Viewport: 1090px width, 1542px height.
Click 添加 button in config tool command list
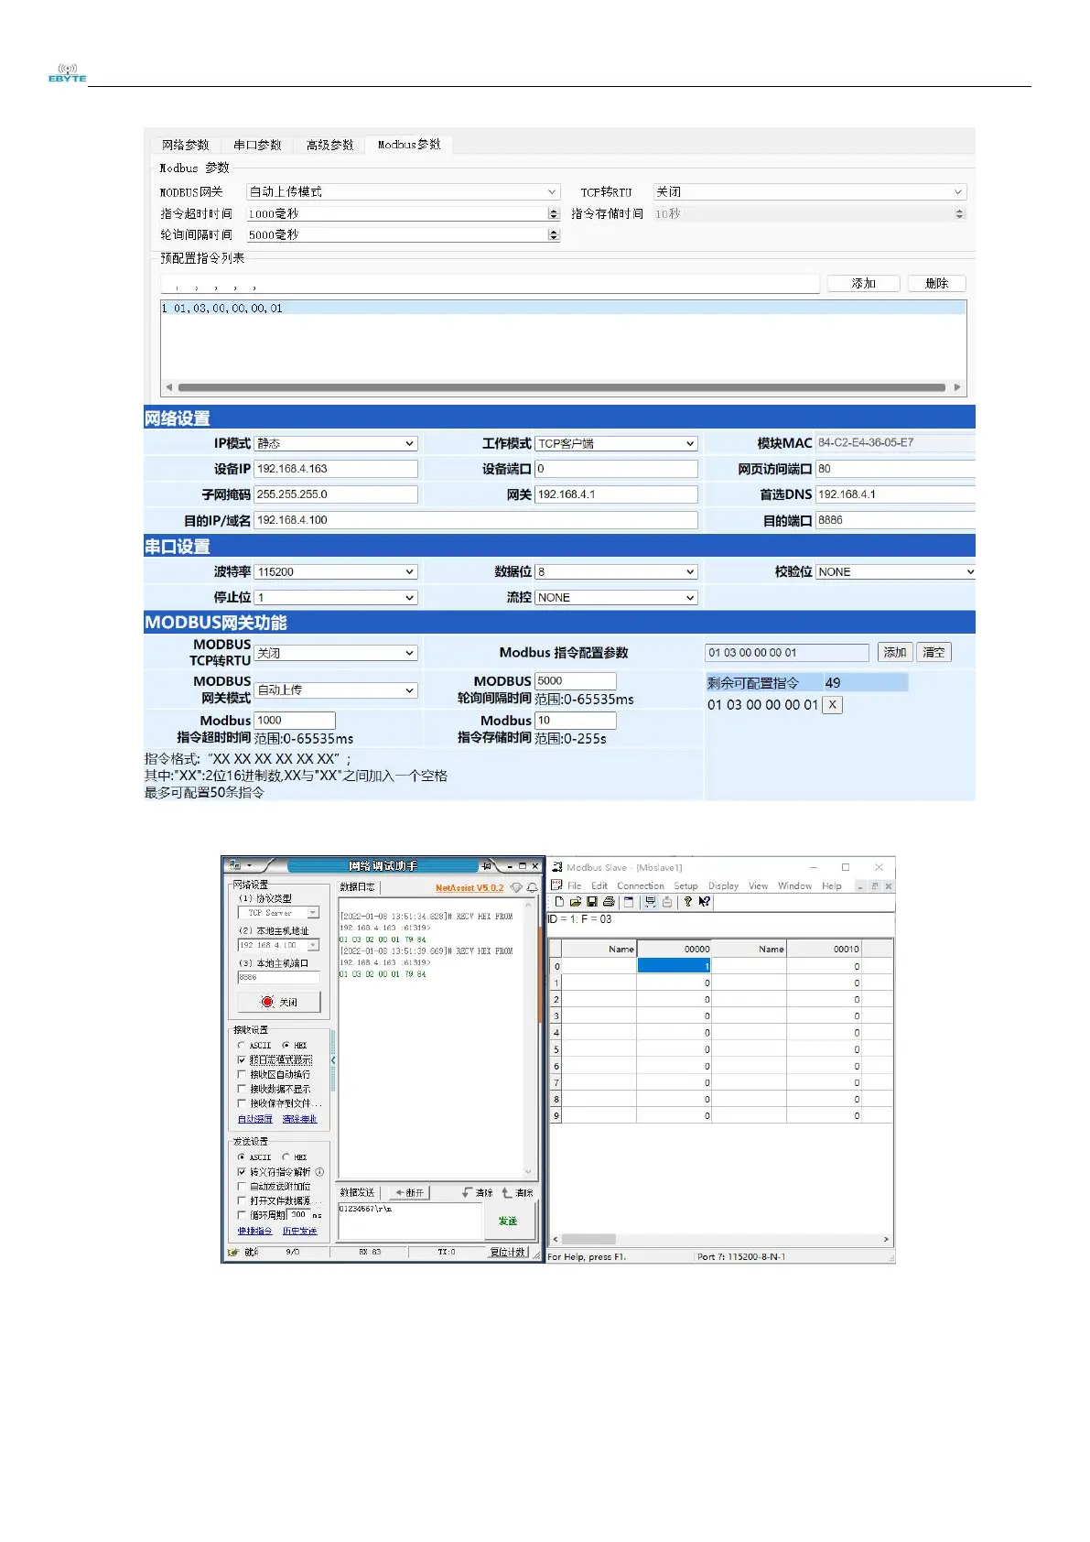coord(863,284)
